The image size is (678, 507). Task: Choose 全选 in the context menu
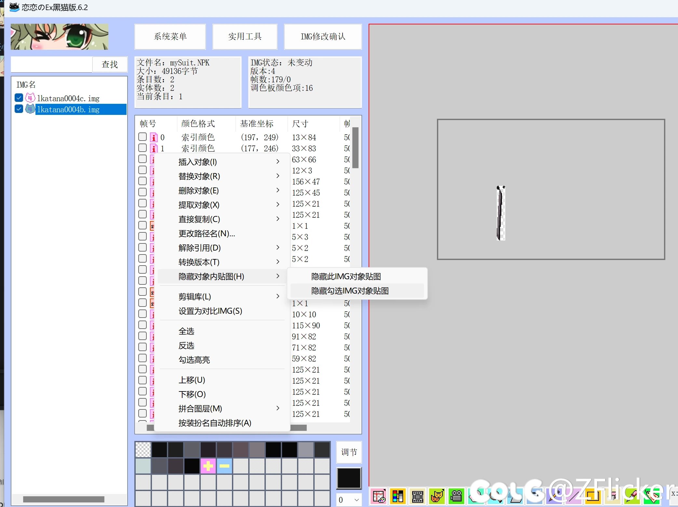(x=222, y=331)
